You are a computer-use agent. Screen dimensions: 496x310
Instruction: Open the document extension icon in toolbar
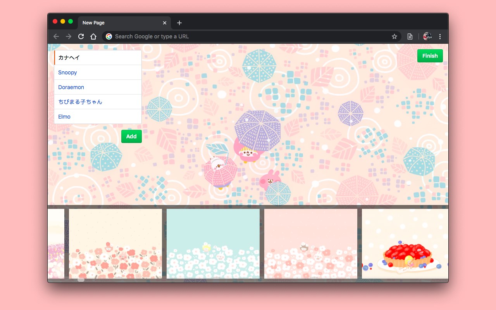tap(410, 36)
